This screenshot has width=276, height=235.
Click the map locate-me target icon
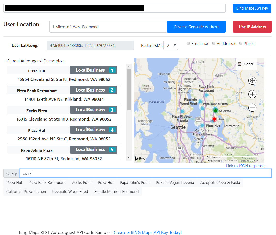click(x=252, y=81)
